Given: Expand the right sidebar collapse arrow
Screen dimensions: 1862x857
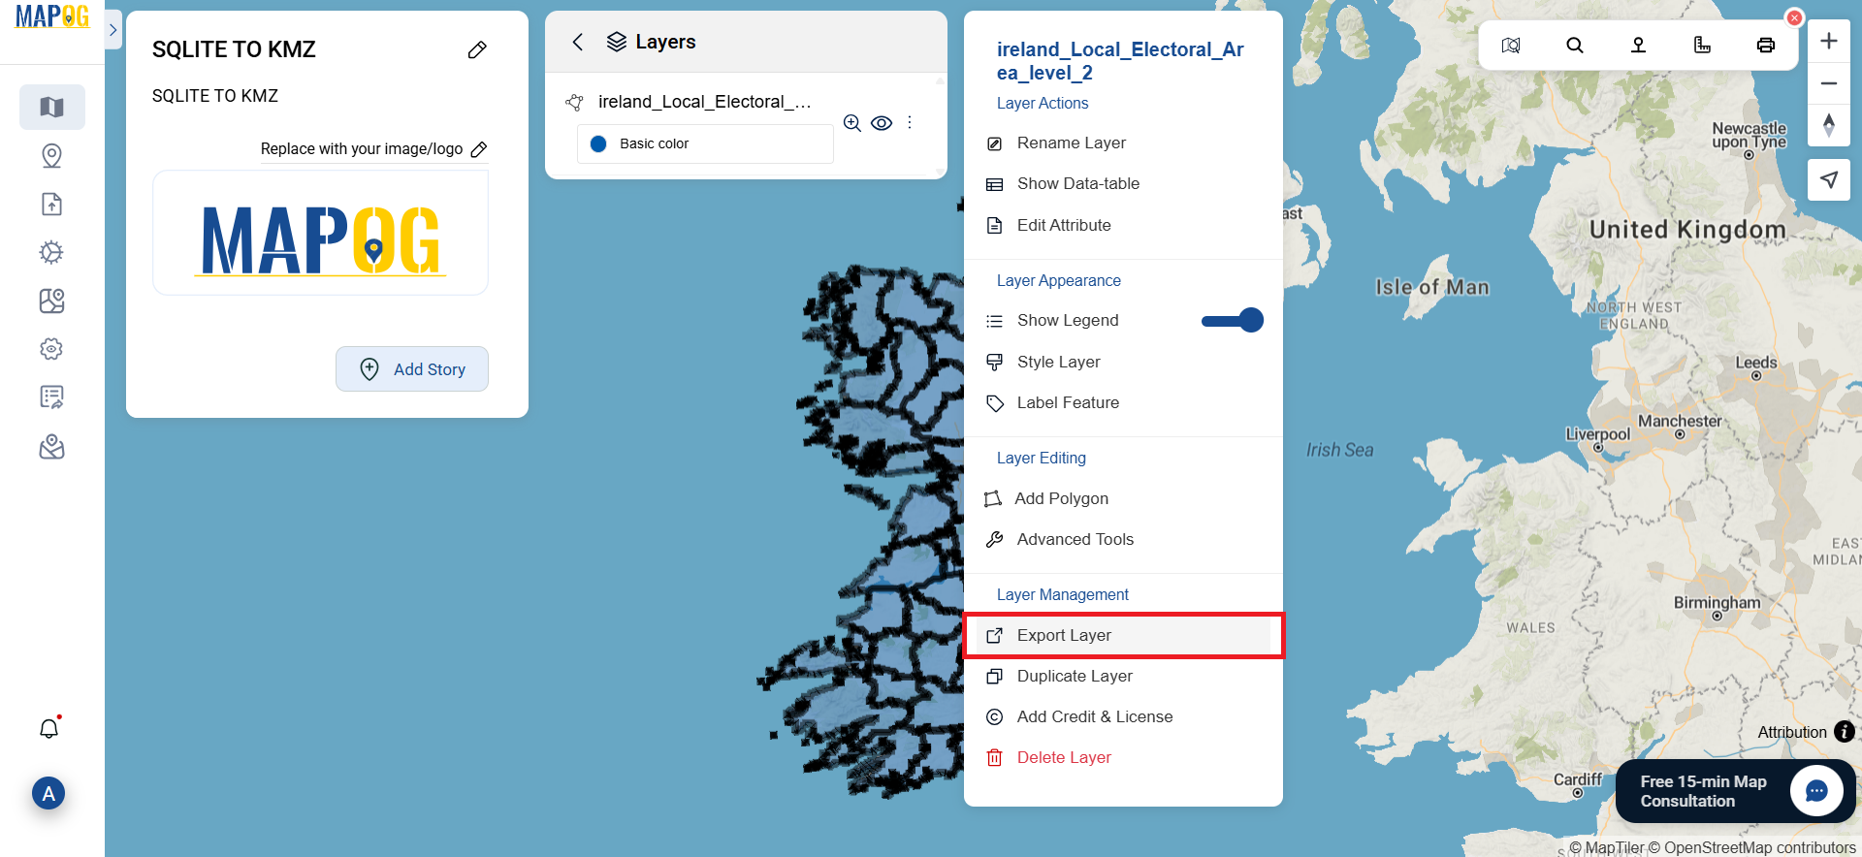Looking at the screenshot, I should pyautogui.click(x=113, y=29).
